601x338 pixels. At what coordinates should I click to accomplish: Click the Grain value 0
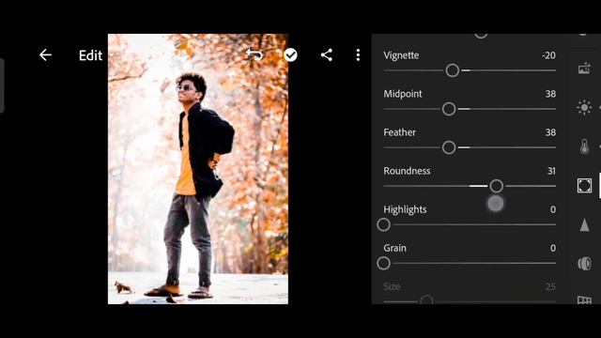553,248
